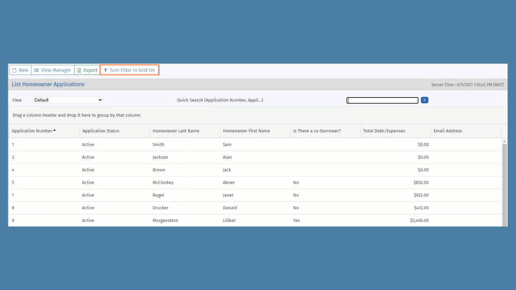Click the Export spreadsheet icon
Viewport: 516px width, 290px height.
click(79, 70)
